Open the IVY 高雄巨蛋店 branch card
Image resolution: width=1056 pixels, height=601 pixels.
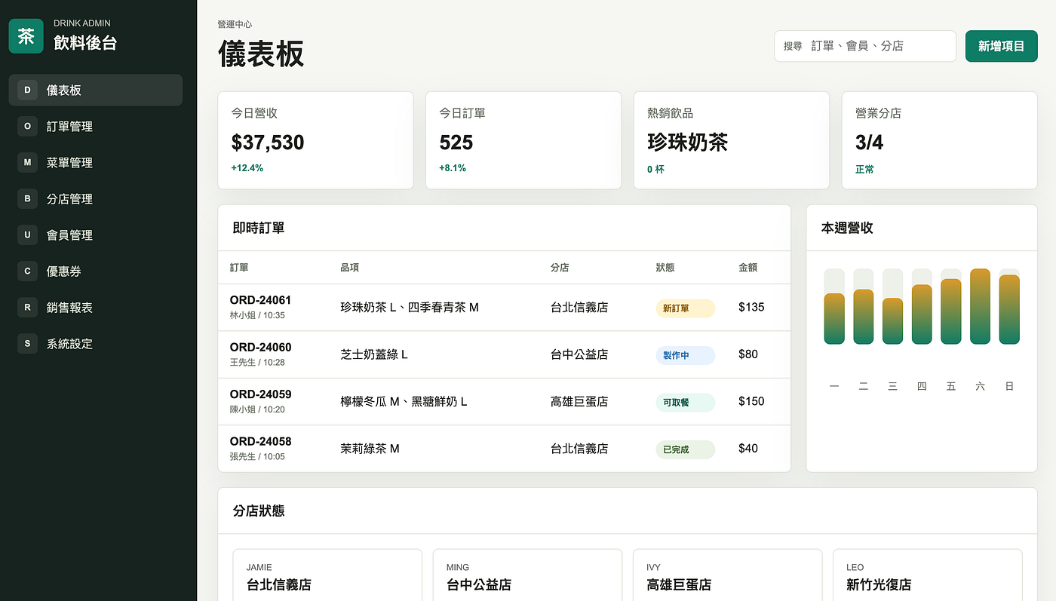[x=727, y=575]
